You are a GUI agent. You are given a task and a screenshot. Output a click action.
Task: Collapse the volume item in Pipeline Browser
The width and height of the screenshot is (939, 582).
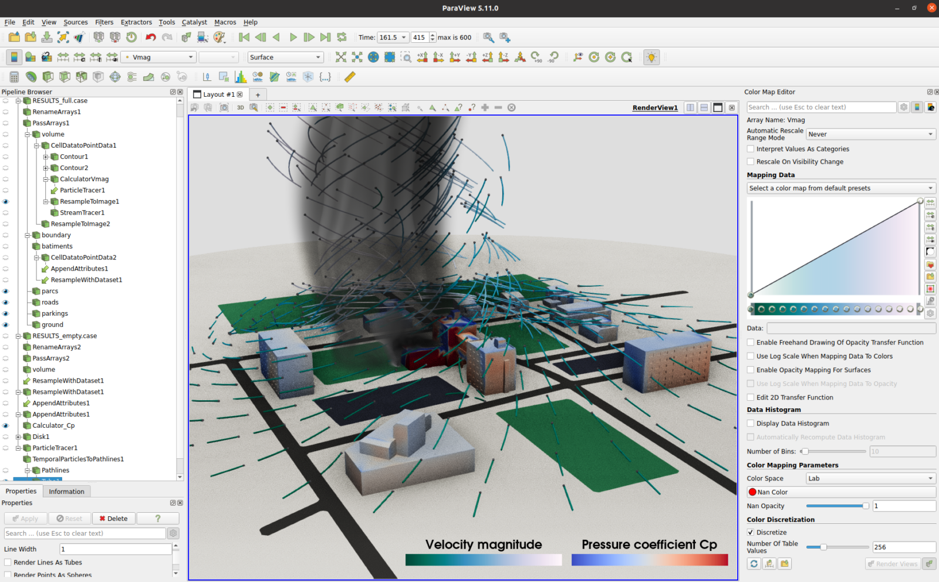[28, 134]
